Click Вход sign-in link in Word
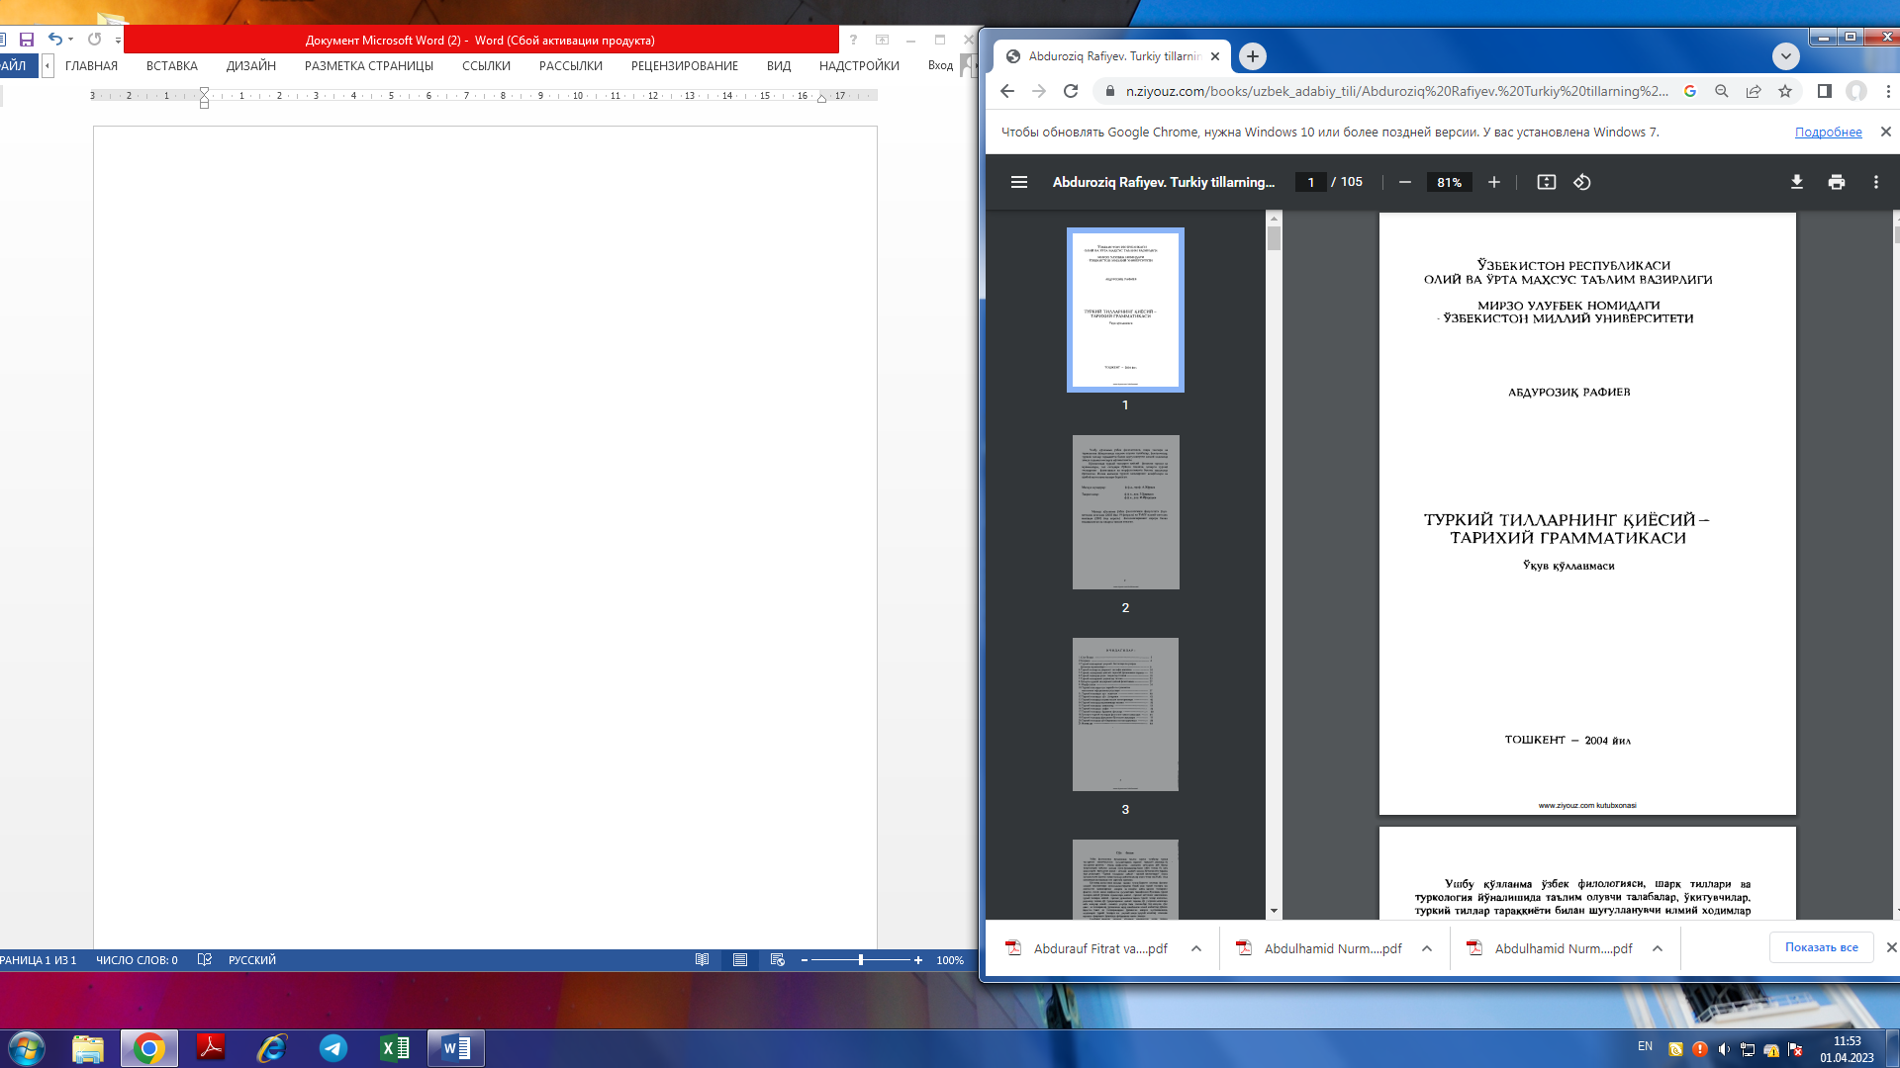 point(940,66)
